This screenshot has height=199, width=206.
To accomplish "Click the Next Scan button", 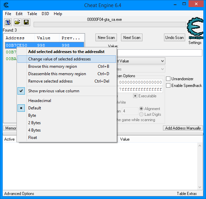I will pos(132,38).
